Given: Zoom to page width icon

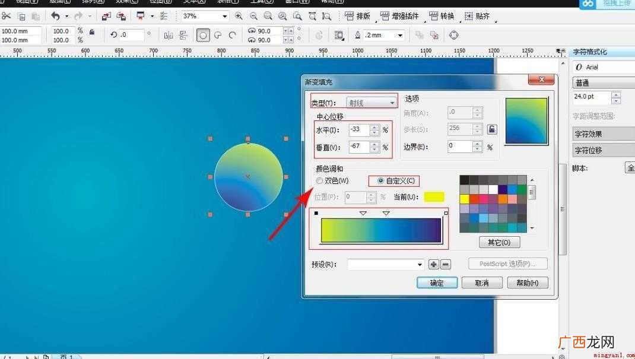Looking at the screenshot, I should 312,16.
